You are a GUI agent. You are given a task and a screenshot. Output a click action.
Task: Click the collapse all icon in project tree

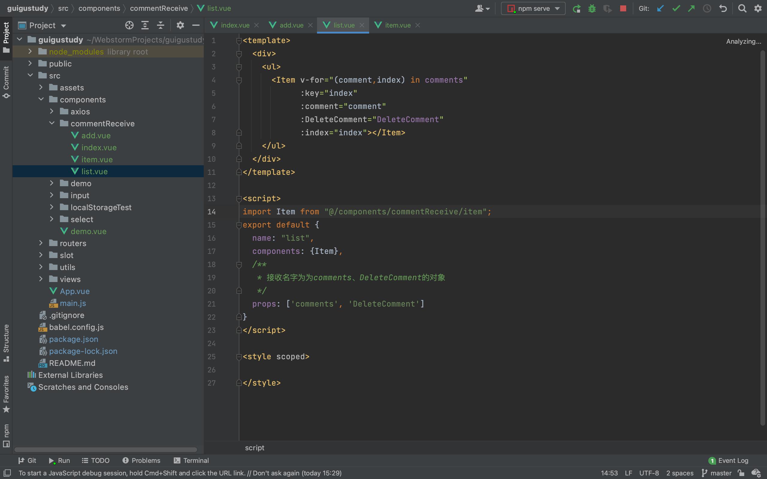[x=161, y=26]
